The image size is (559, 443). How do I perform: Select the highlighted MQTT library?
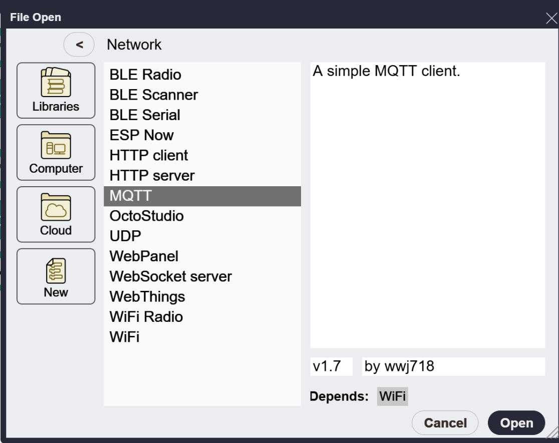202,196
